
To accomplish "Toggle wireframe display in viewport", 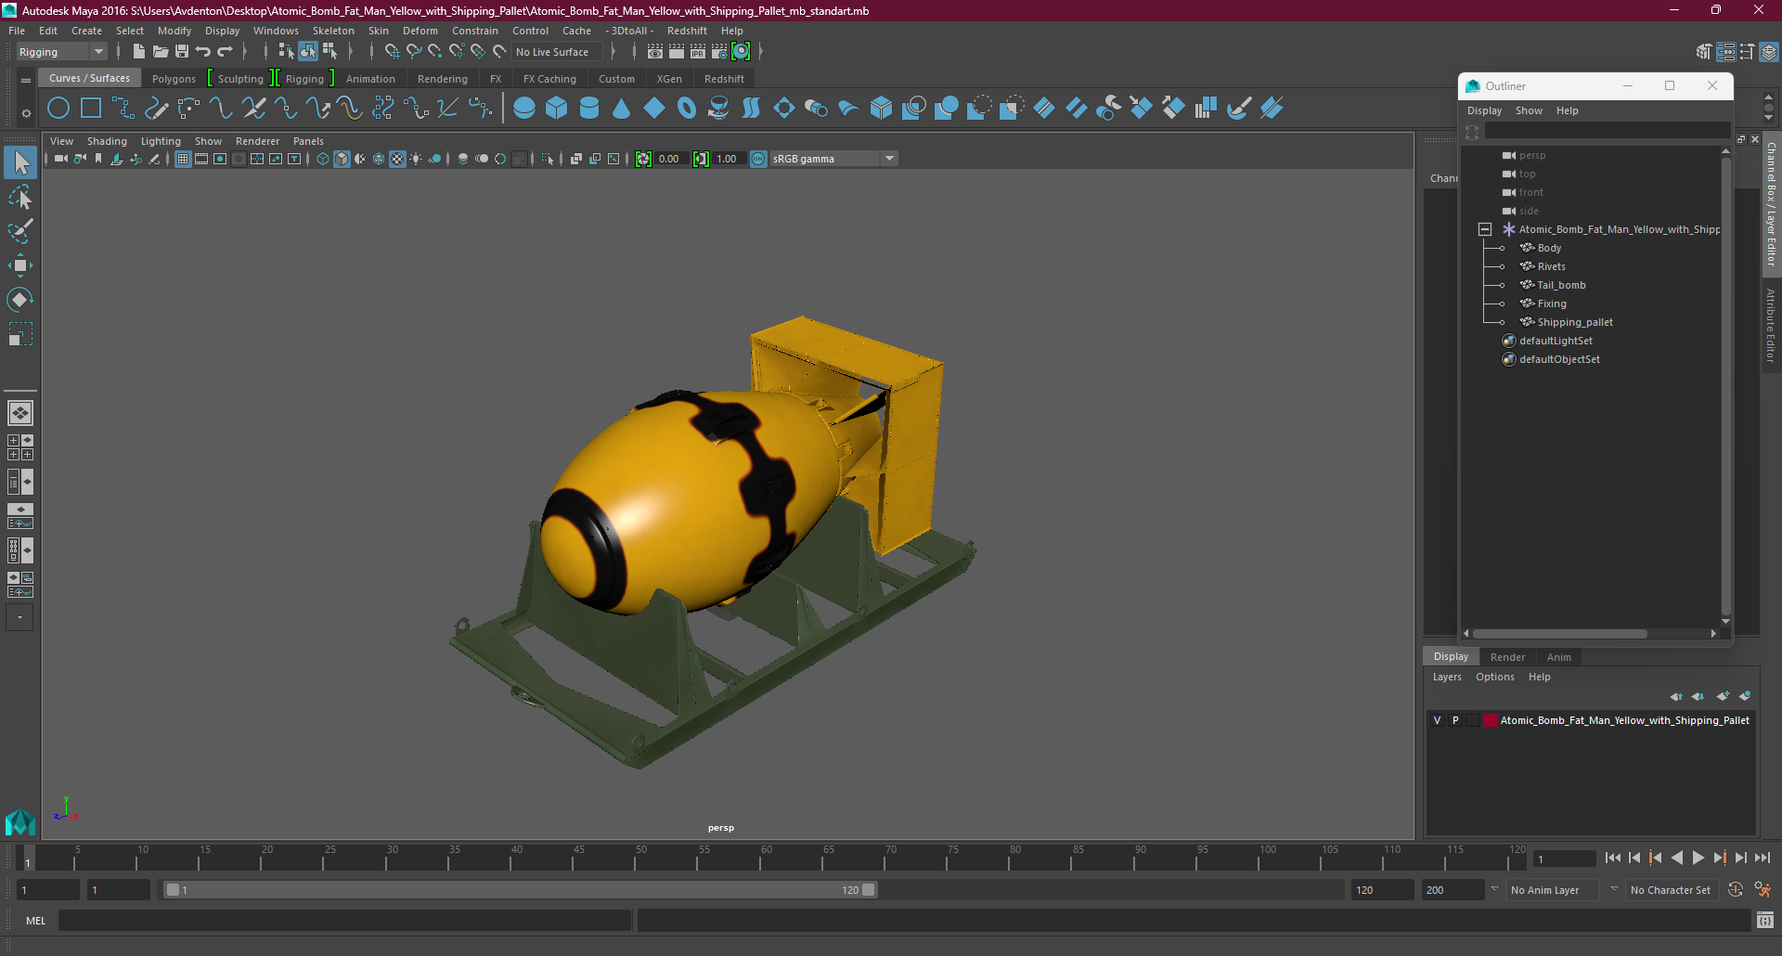I will (323, 160).
